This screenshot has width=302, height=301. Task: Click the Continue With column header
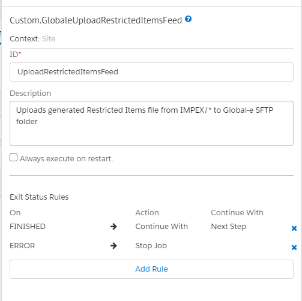click(x=237, y=213)
